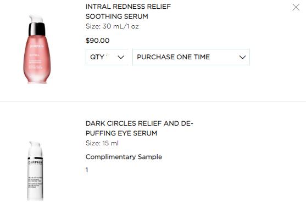Open Dark Circles Relief eye serum title
The height and width of the screenshot is (209, 306).
[140, 128]
